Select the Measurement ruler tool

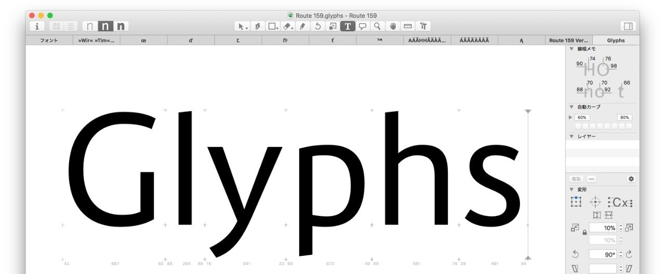(x=408, y=26)
